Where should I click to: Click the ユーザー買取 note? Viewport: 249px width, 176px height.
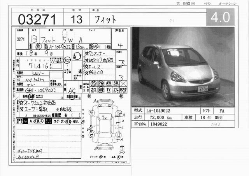(x=34, y=109)
